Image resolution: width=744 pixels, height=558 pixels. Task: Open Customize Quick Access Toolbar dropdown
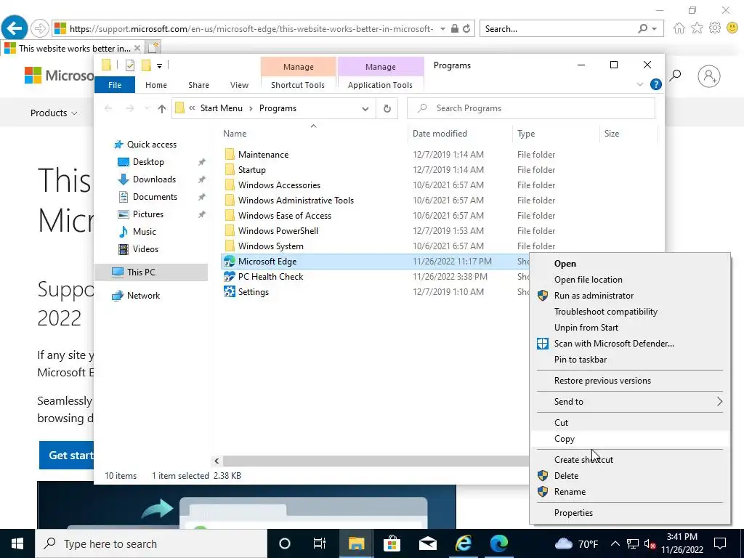[159, 66]
